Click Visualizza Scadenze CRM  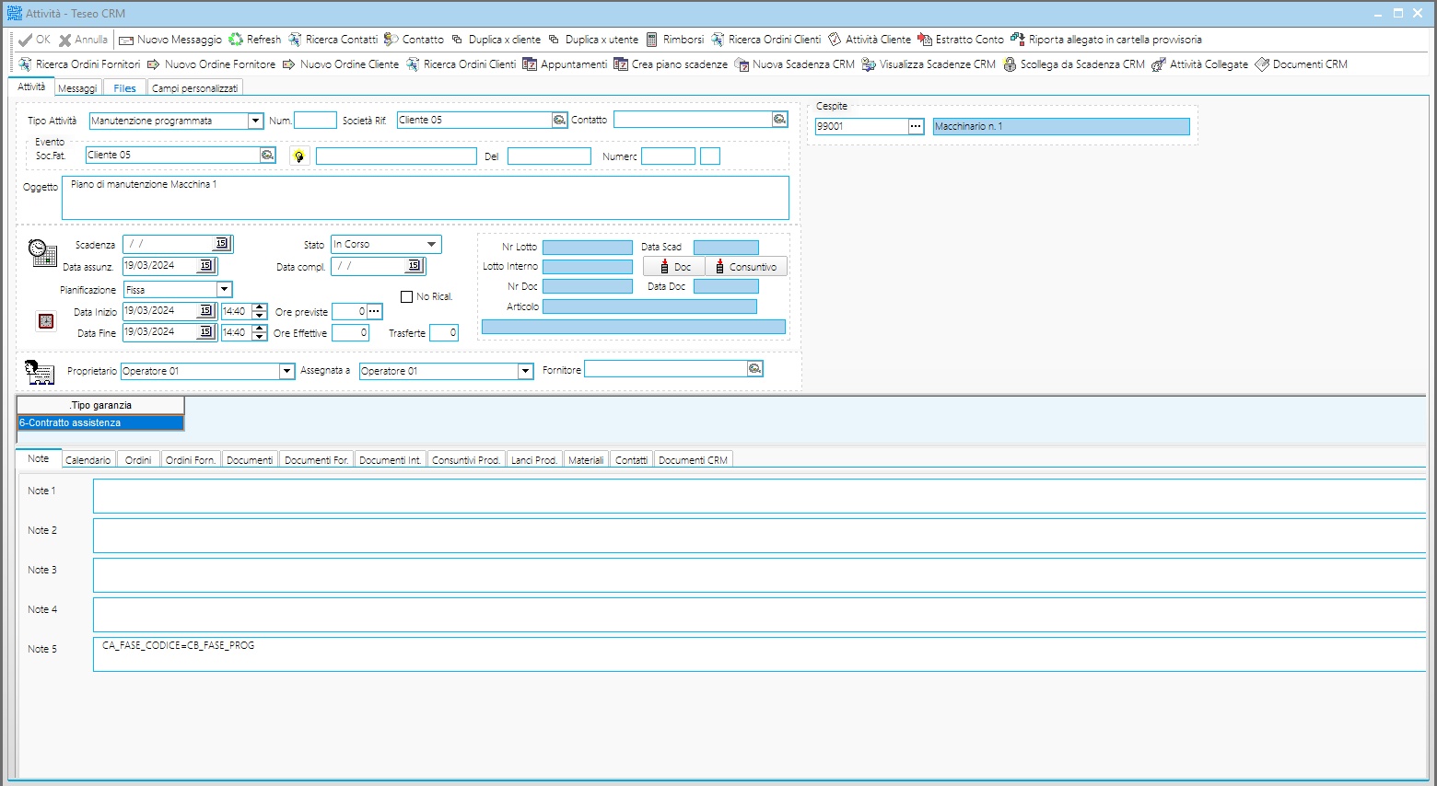929,64
